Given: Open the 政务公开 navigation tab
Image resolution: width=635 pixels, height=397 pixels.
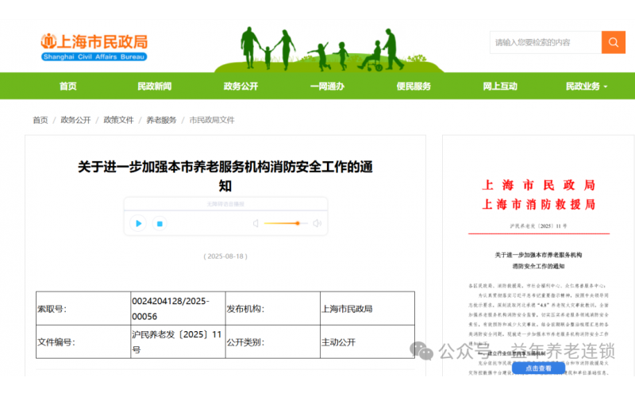Looking at the screenshot, I should [241, 86].
